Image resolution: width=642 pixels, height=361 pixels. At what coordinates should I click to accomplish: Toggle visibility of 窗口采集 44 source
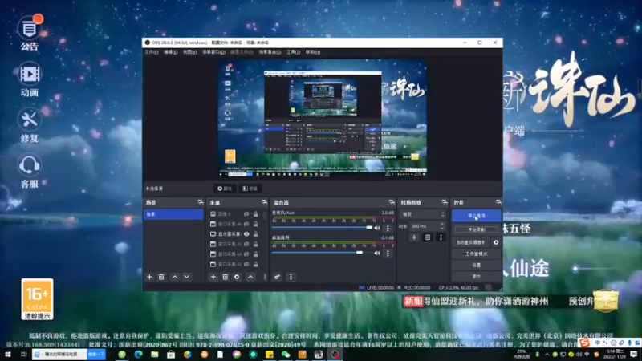pos(246,254)
